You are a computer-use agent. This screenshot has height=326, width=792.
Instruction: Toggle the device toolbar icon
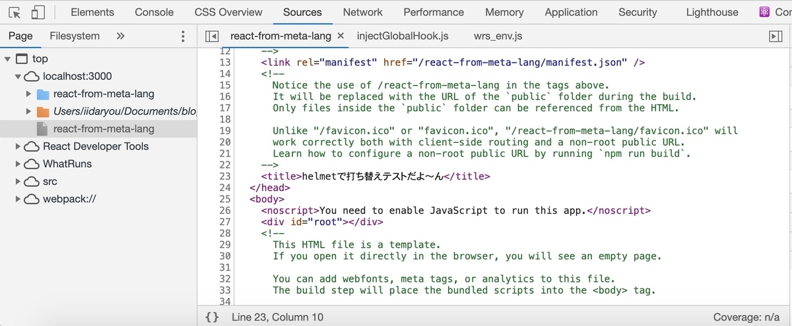pyautogui.click(x=38, y=12)
